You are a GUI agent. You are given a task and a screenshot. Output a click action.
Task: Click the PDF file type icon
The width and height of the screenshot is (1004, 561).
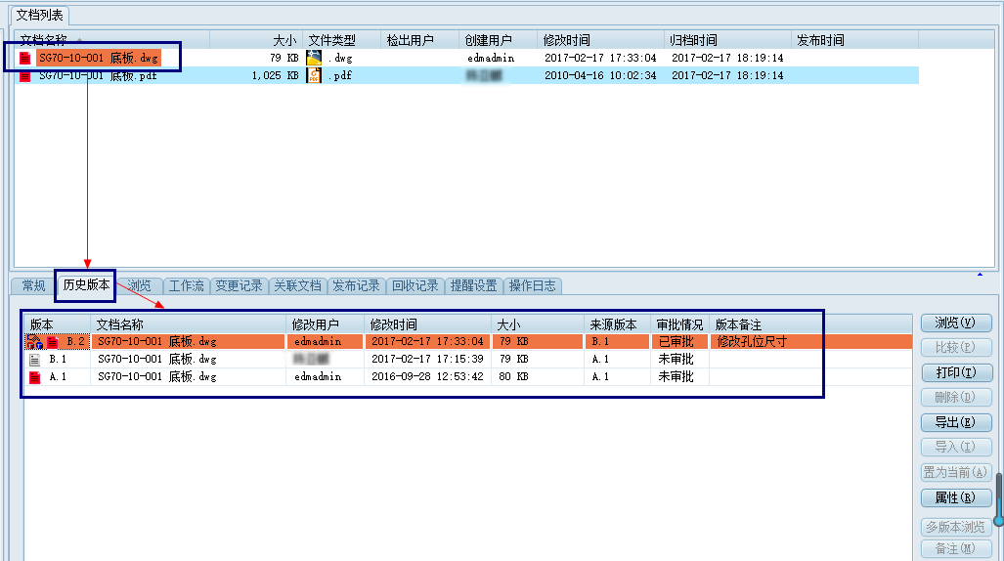click(x=314, y=76)
